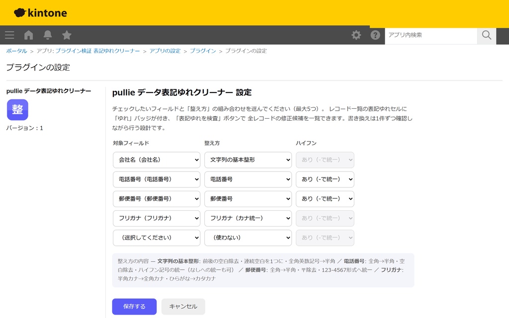Click the プラグインの設定 page heading

(x=38, y=67)
